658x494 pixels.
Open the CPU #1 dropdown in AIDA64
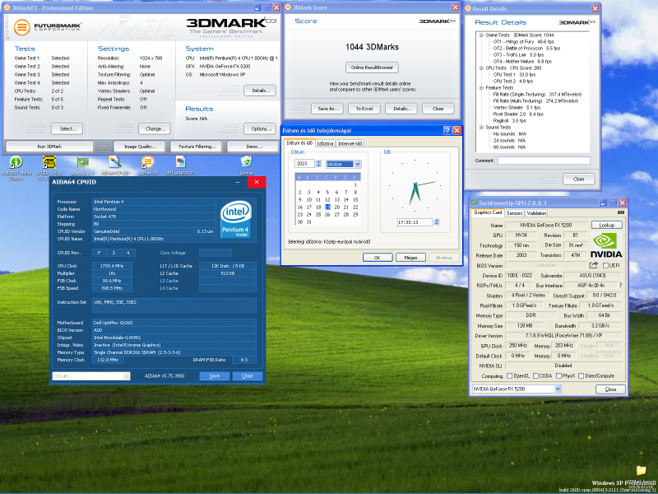click(x=127, y=376)
